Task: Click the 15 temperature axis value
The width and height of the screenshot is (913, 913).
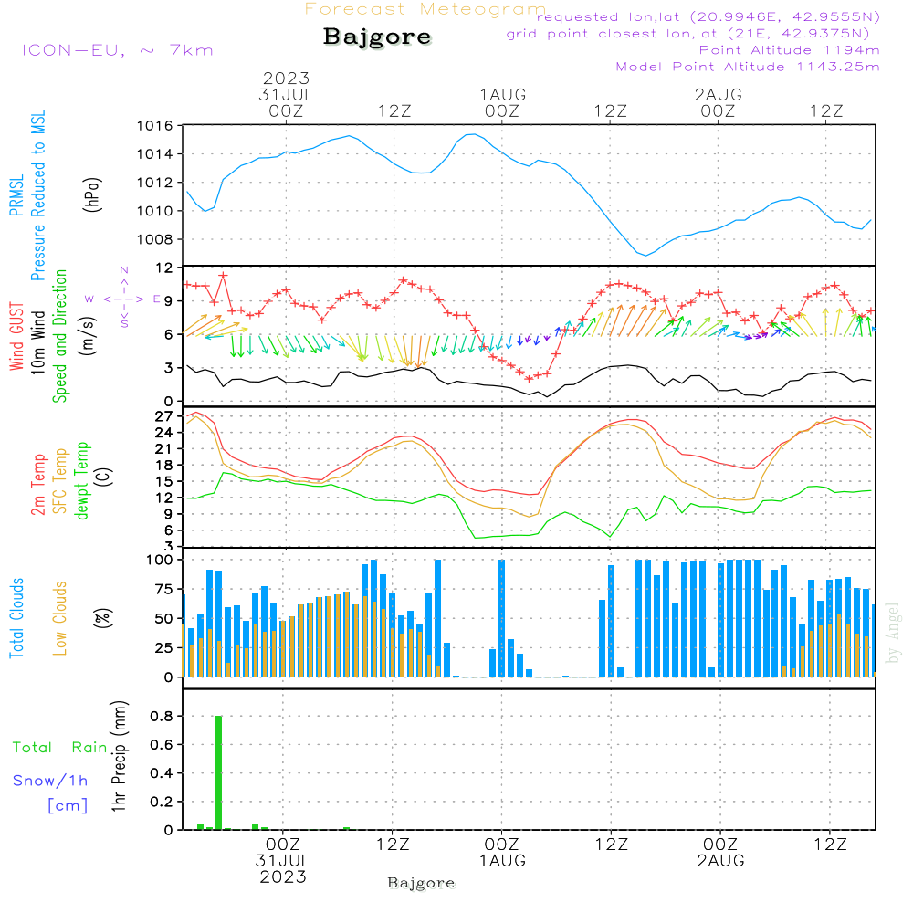Action: coord(164,481)
